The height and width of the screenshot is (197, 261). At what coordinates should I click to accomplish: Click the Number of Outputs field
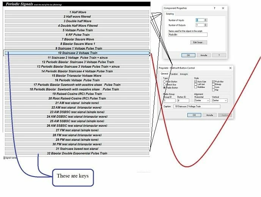[x=200, y=25]
